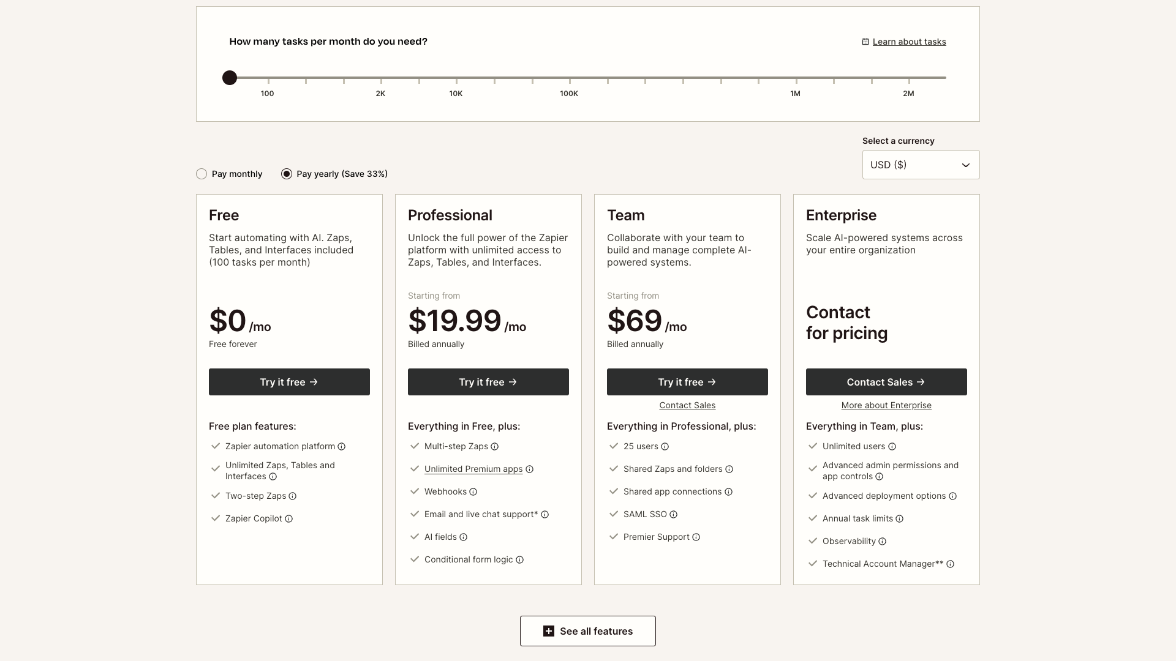Open the currency selection dropdown
Image resolution: width=1176 pixels, height=661 pixels.
coord(920,164)
